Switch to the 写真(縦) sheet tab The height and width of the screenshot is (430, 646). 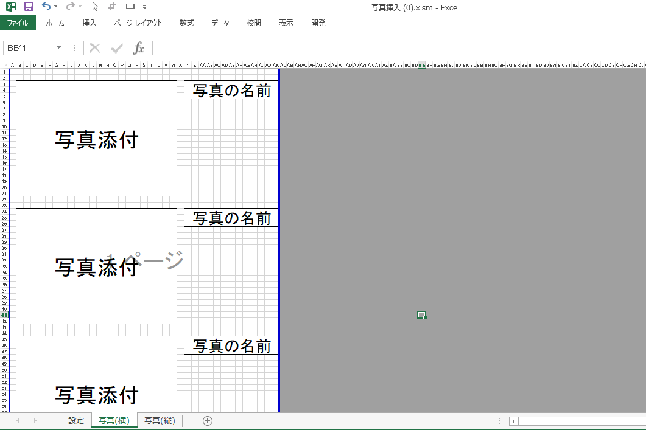click(160, 421)
